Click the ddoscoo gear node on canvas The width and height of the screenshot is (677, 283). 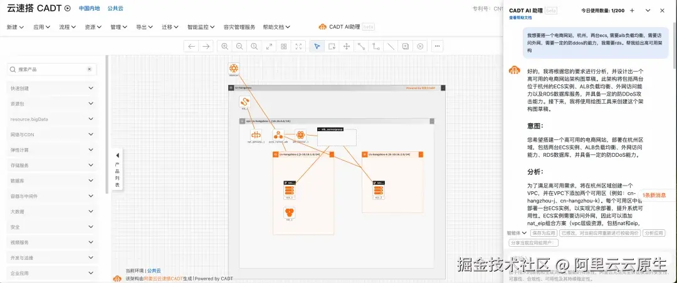(x=234, y=68)
